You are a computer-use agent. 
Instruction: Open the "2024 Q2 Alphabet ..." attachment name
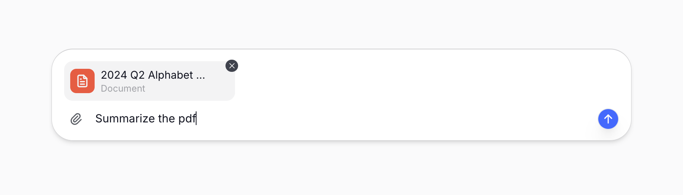[x=153, y=75]
